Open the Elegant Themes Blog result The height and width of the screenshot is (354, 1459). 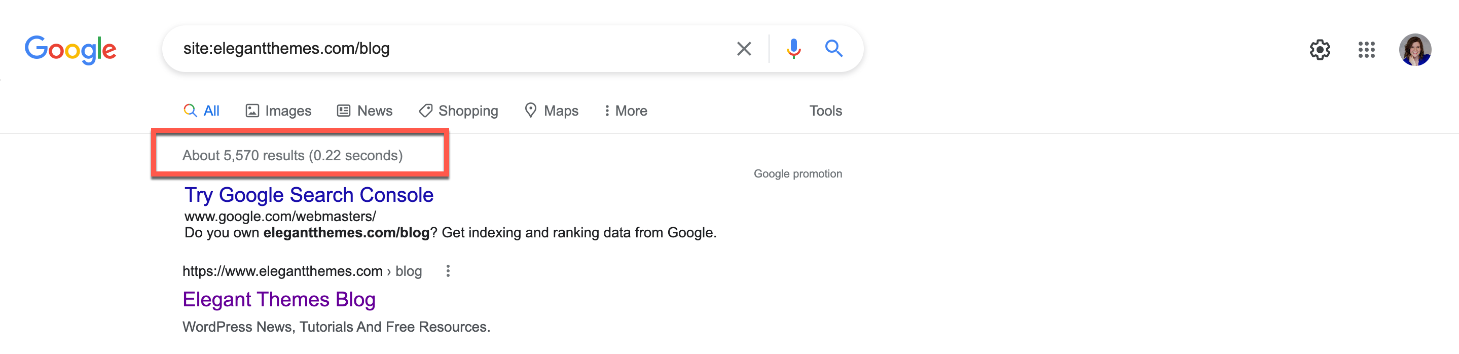click(279, 299)
